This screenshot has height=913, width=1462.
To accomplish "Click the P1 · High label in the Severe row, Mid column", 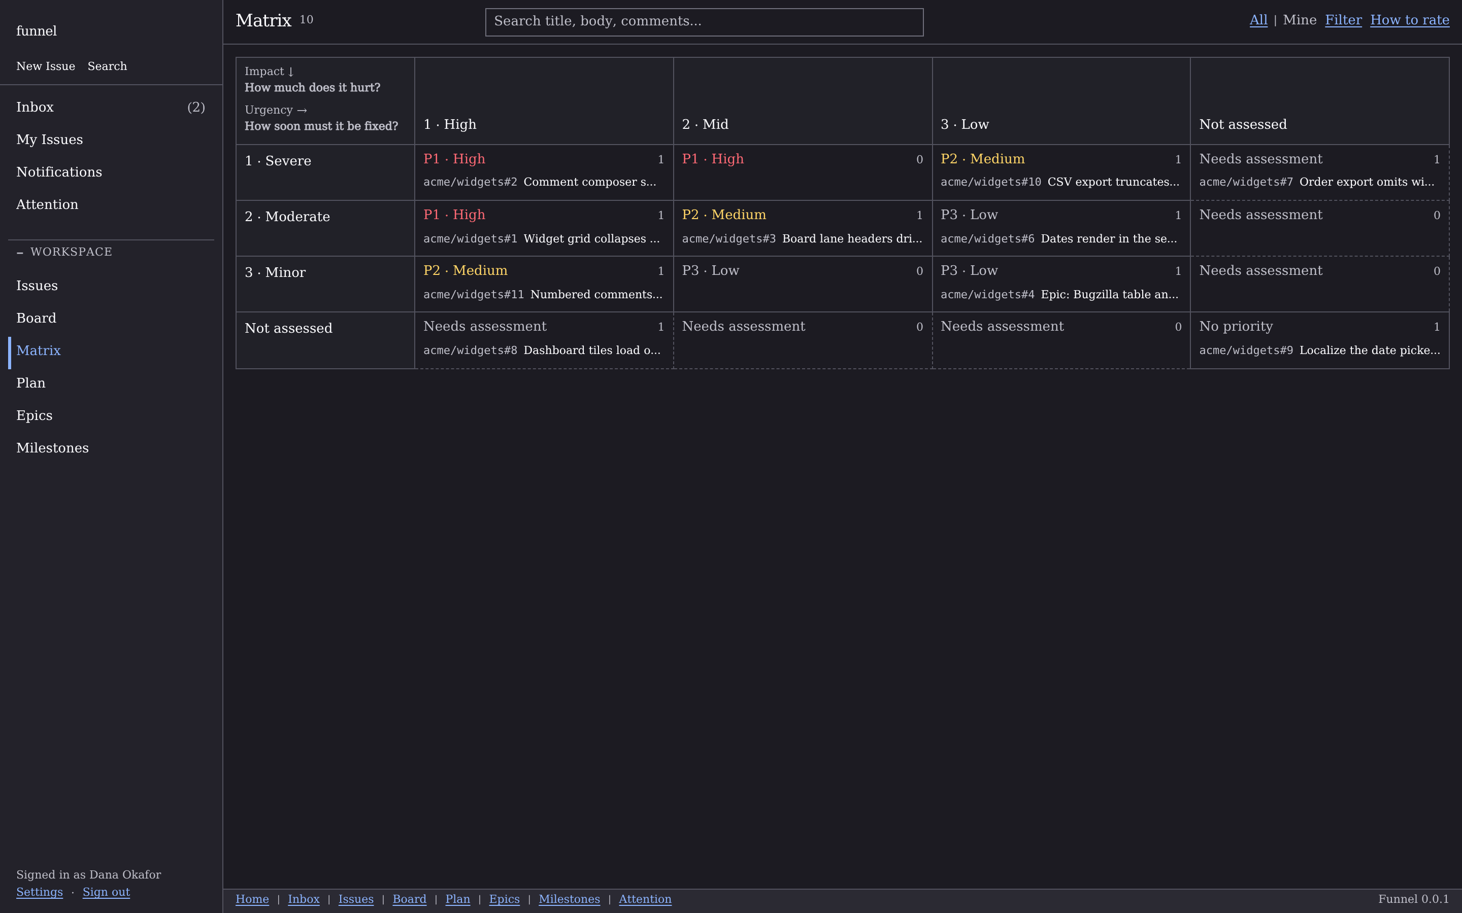I will point(713,159).
